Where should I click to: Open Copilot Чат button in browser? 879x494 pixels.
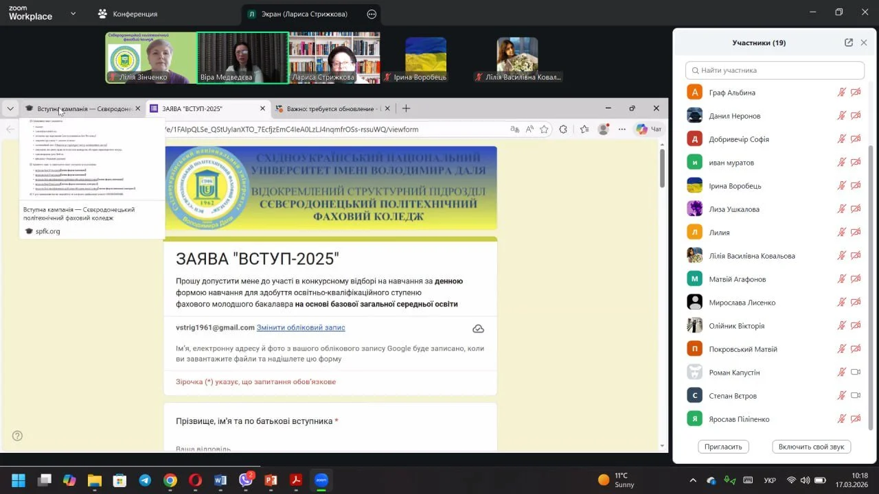pos(649,129)
